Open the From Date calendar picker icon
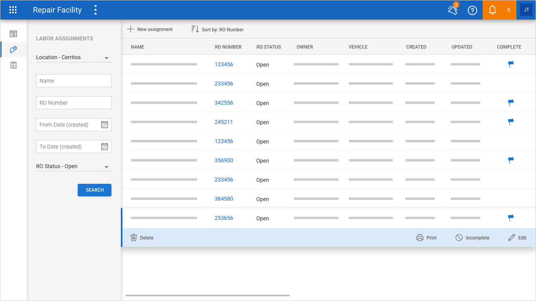The image size is (536, 301). coord(104,125)
